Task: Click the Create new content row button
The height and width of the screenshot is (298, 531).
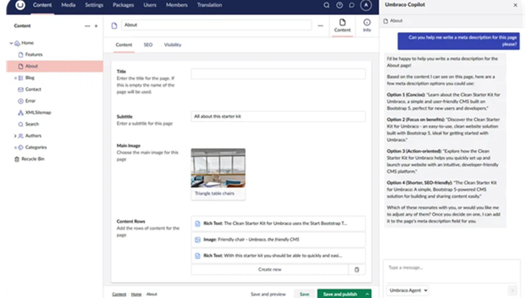Action: [270, 270]
